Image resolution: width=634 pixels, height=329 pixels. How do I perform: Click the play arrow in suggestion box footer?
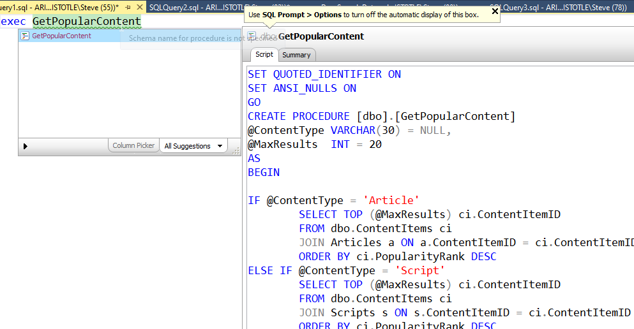26,146
